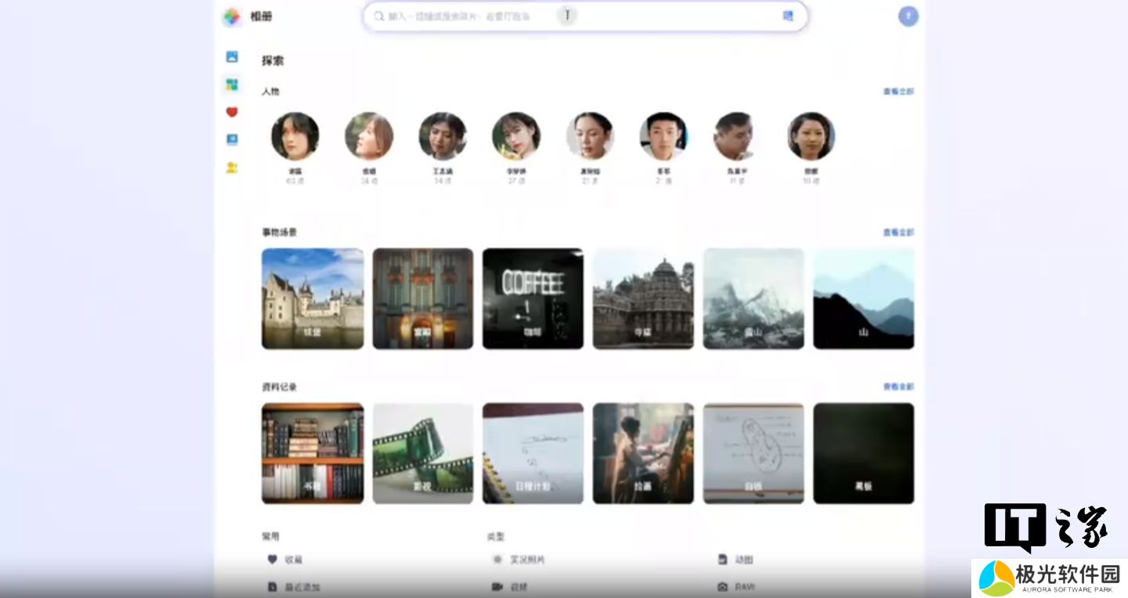Open the photos view in the sidebar

(232, 57)
